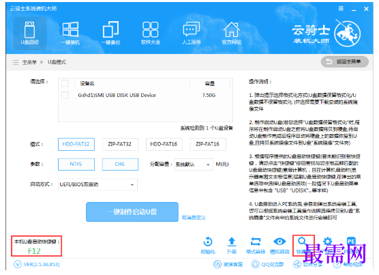Image resolution: width=379 pixels, height=275 pixels.
Task: Open the U盘启动 tab
Action: pyautogui.click(x=30, y=33)
